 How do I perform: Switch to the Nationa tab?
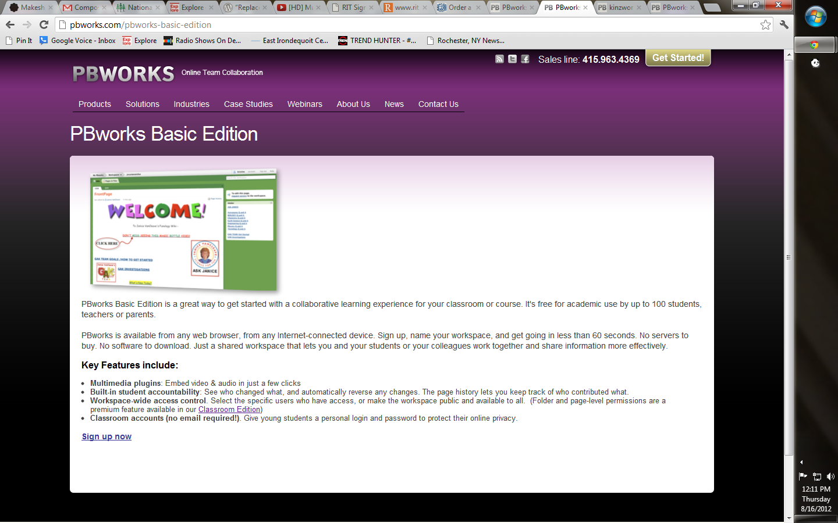[138, 8]
